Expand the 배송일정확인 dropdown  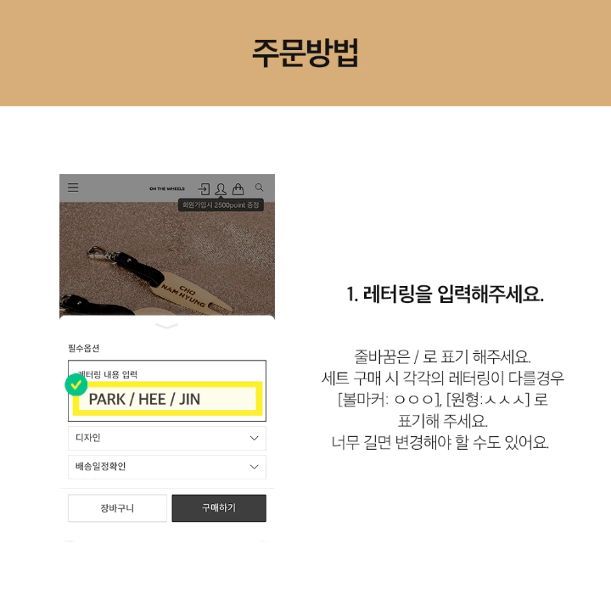click(167, 467)
